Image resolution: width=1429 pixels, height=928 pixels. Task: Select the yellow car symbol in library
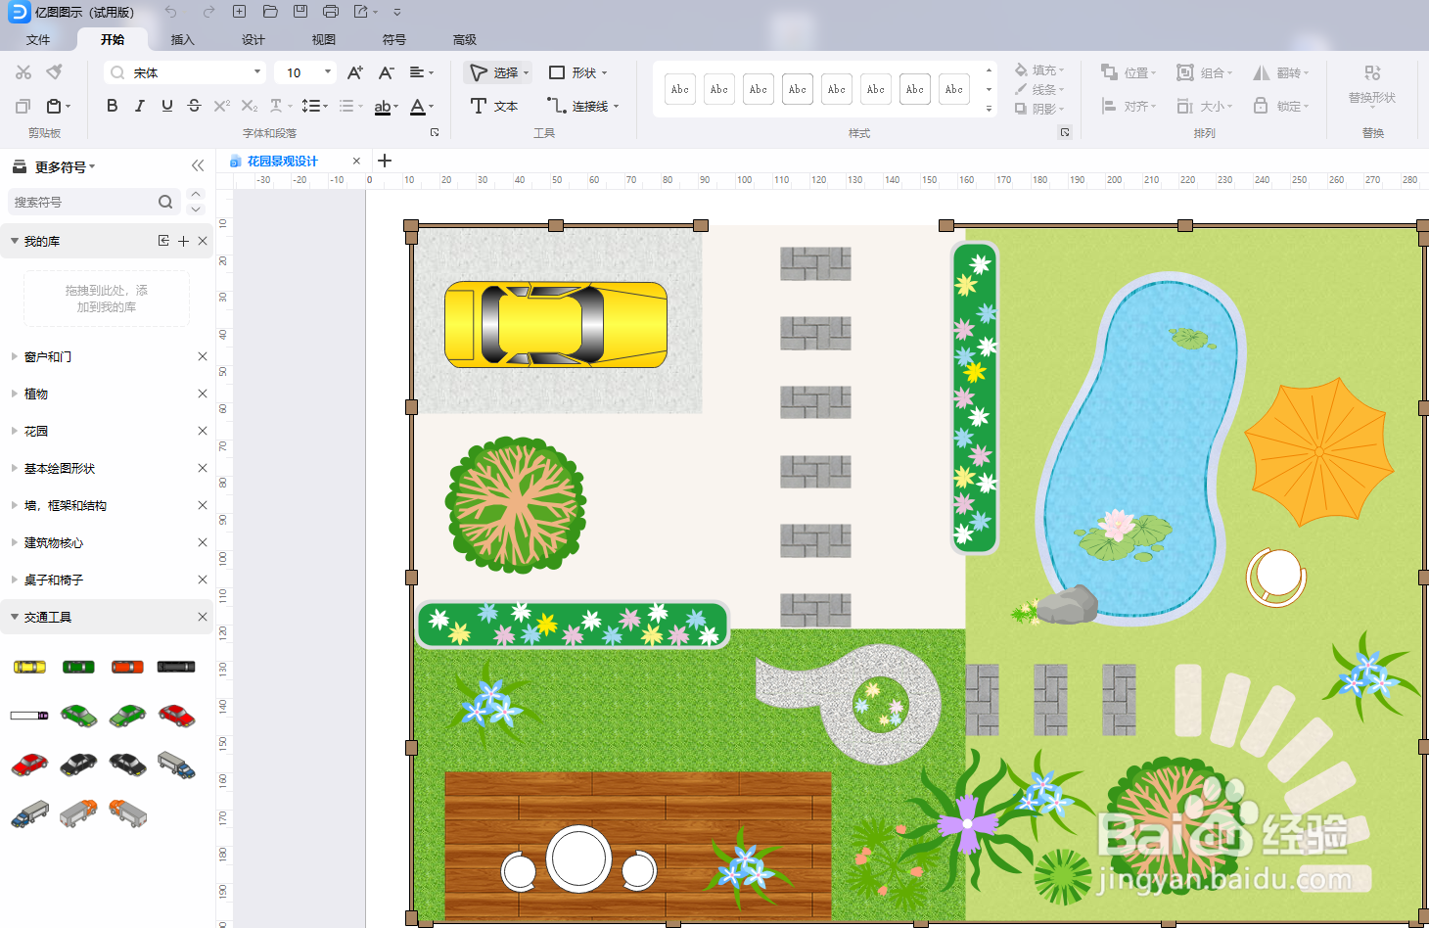[x=29, y=667]
